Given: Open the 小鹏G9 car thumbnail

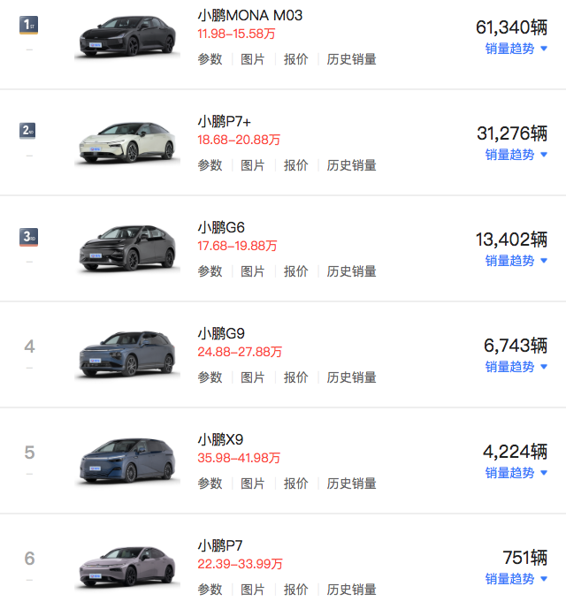Looking at the screenshot, I should [127, 354].
